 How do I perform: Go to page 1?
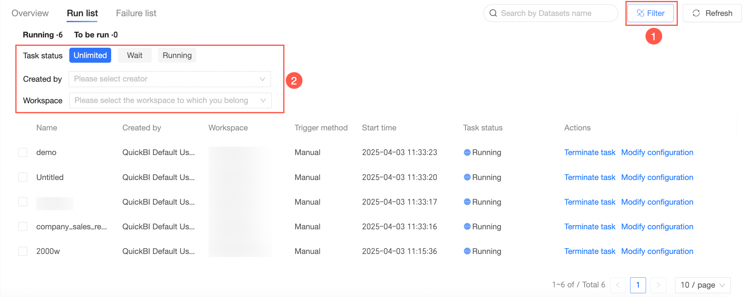click(x=638, y=285)
